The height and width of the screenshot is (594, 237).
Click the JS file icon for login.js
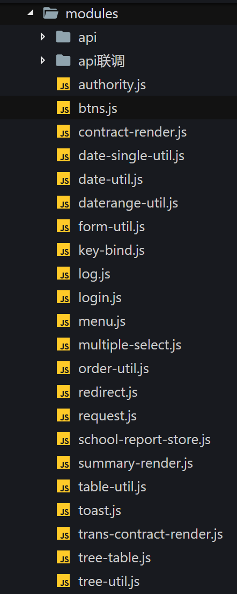(63, 297)
